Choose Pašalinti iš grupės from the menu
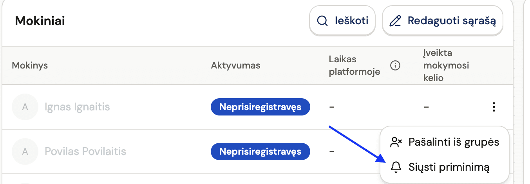Screen dimensions: 530x184 tap(454, 142)
